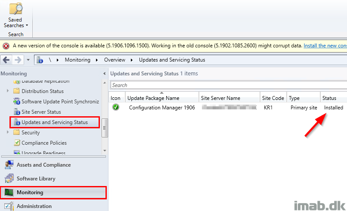The width and height of the screenshot is (347, 211).
Task: Go forward with the right arrow button
Action: pos(18,60)
